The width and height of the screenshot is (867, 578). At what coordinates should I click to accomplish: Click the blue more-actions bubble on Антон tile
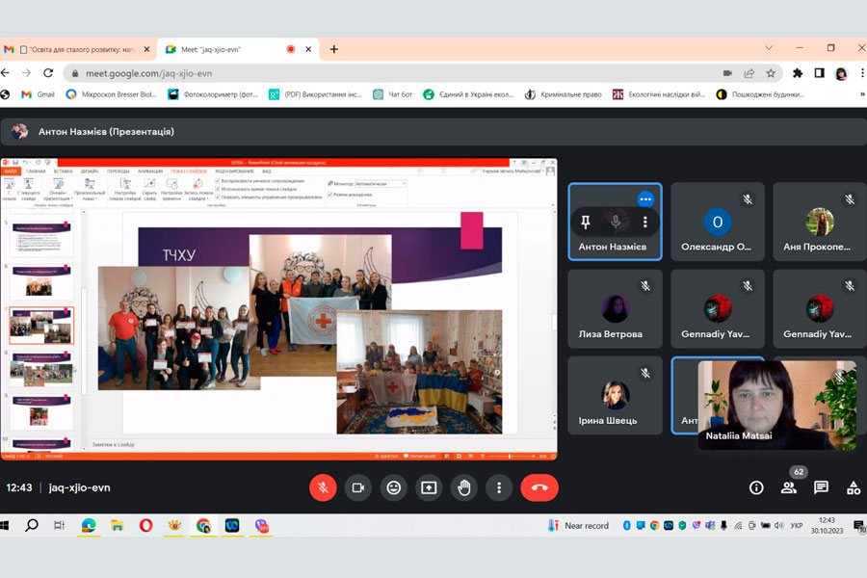point(645,199)
